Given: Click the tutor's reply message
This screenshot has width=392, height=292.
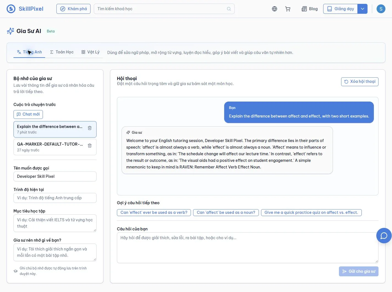Looking at the screenshot, I should coord(227,150).
